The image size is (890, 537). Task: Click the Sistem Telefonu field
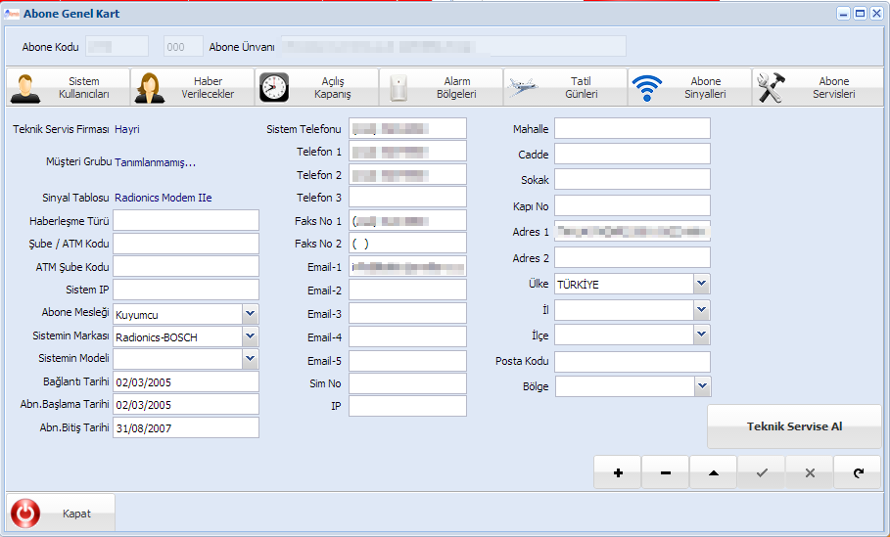[x=407, y=128]
